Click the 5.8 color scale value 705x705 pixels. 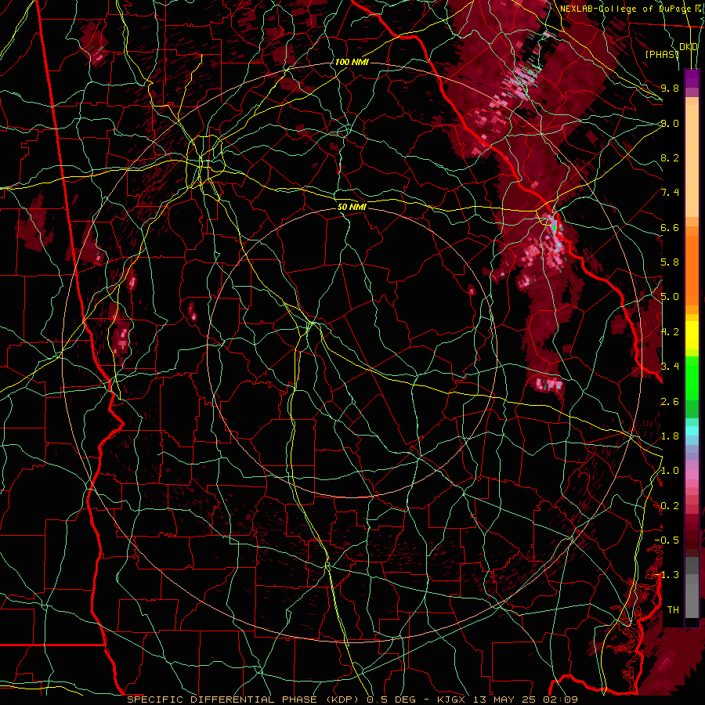pyautogui.click(x=670, y=262)
